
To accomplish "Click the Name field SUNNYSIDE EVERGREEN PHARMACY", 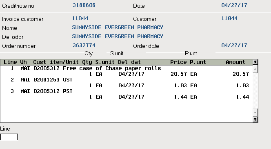I will tap(118, 27).
